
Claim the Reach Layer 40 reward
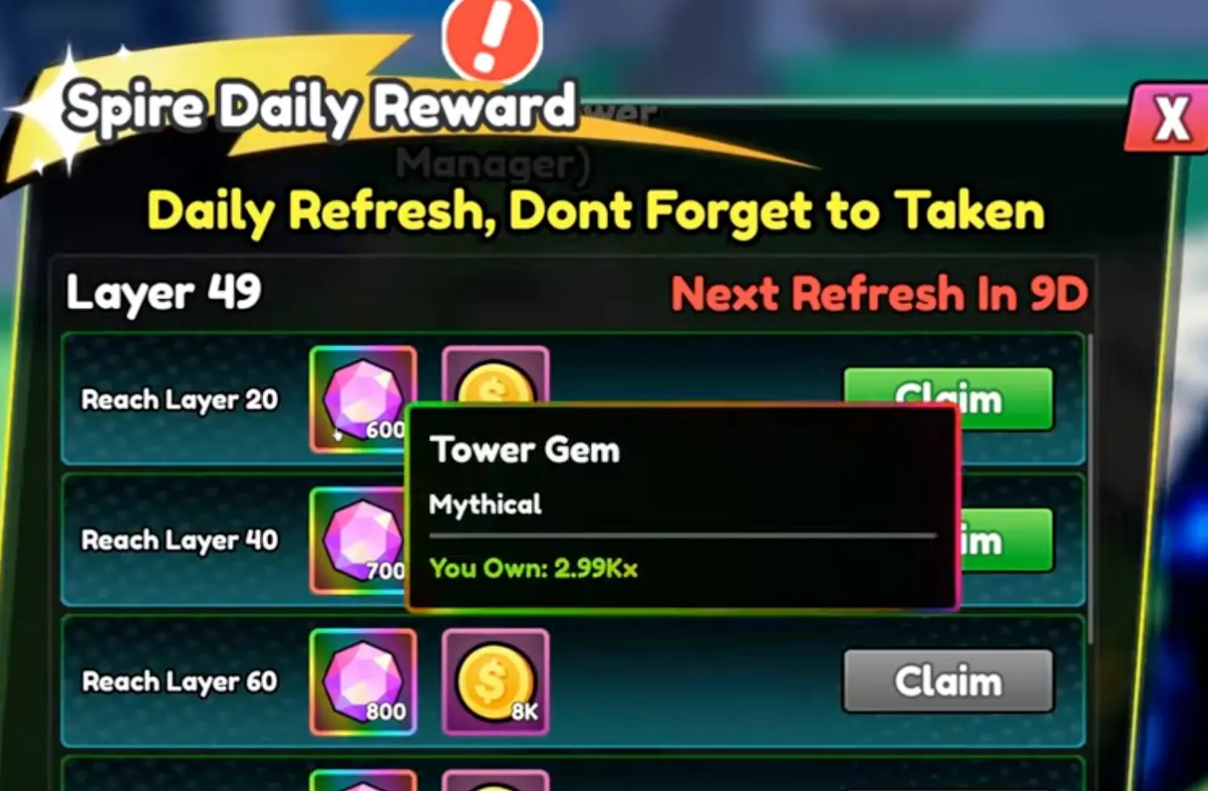pos(1005,541)
